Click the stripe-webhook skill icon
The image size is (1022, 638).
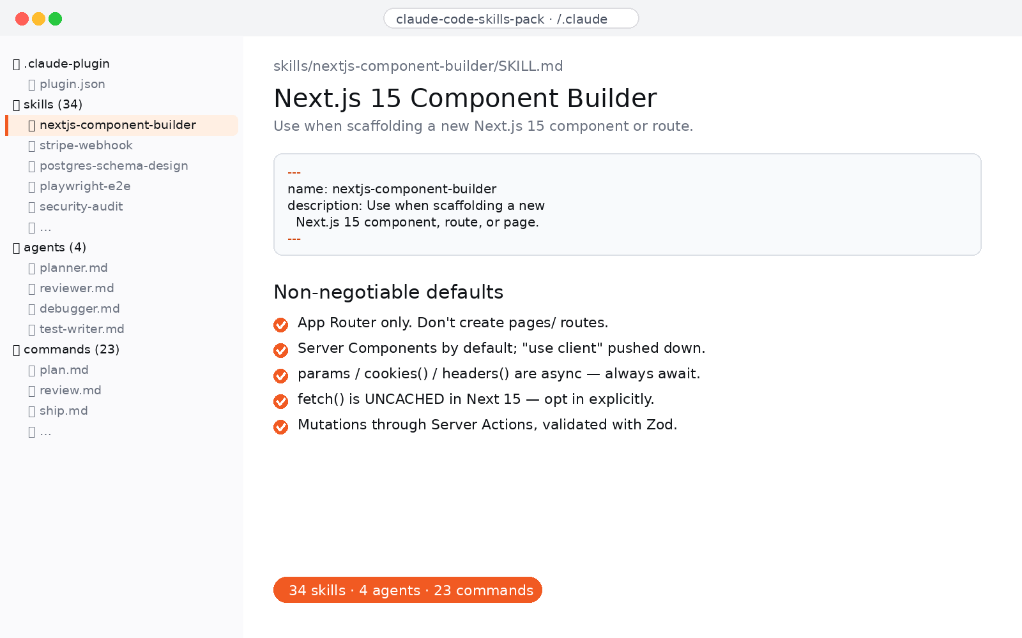tap(32, 145)
